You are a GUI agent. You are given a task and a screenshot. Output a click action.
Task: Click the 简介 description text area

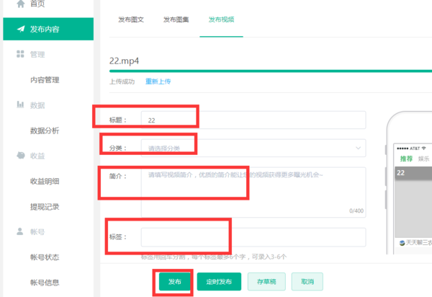click(x=253, y=192)
